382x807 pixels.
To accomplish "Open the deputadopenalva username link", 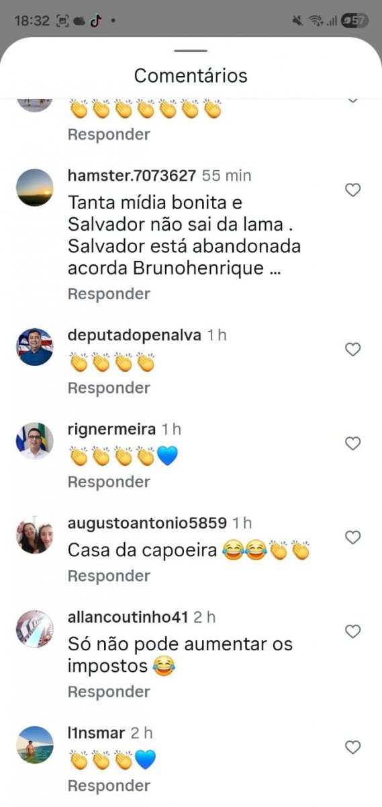I will pos(135,335).
